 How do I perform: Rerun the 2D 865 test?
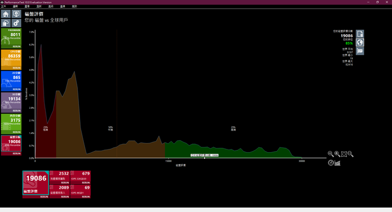(x=16, y=89)
